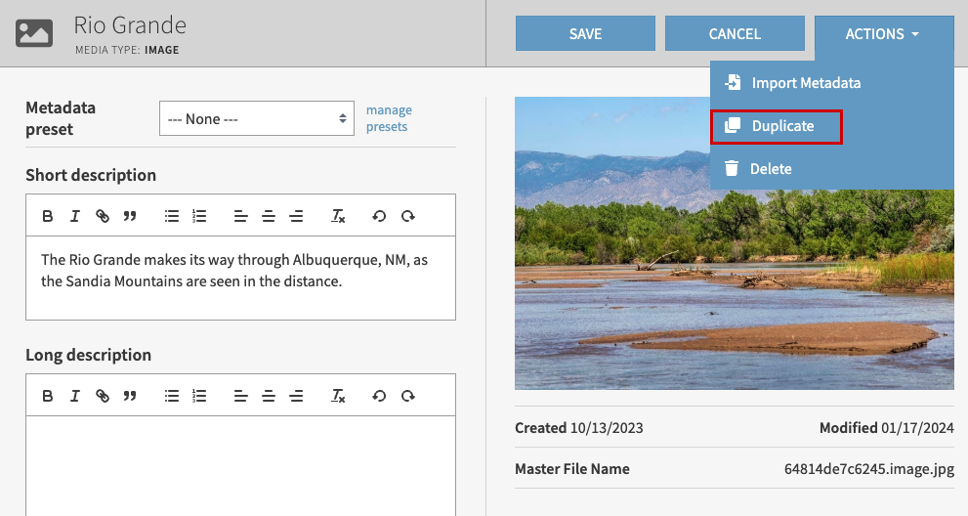Screen dimensions: 968x516
Task: Apply blockquote in Long description toolbar
Action: tap(130, 396)
